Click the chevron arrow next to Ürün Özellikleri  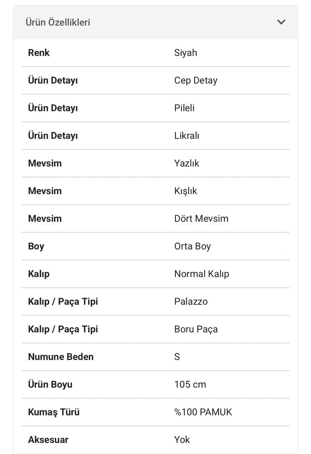click(x=281, y=21)
